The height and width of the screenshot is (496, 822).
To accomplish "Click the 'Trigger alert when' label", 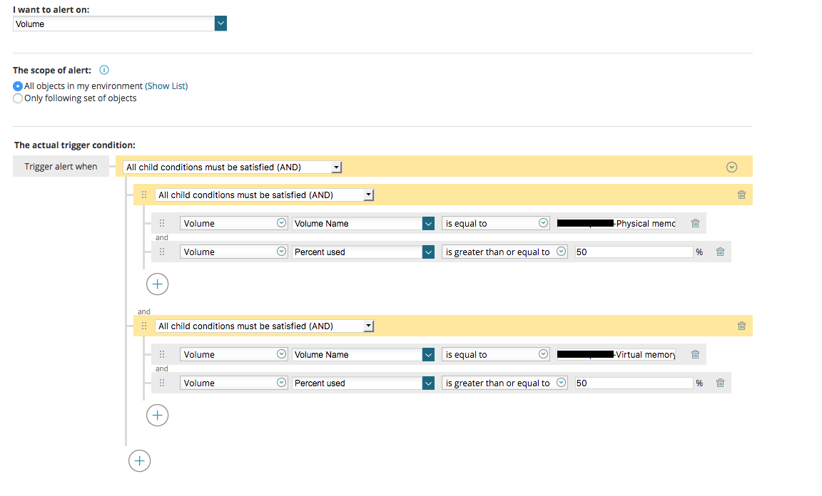I will click(61, 167).
